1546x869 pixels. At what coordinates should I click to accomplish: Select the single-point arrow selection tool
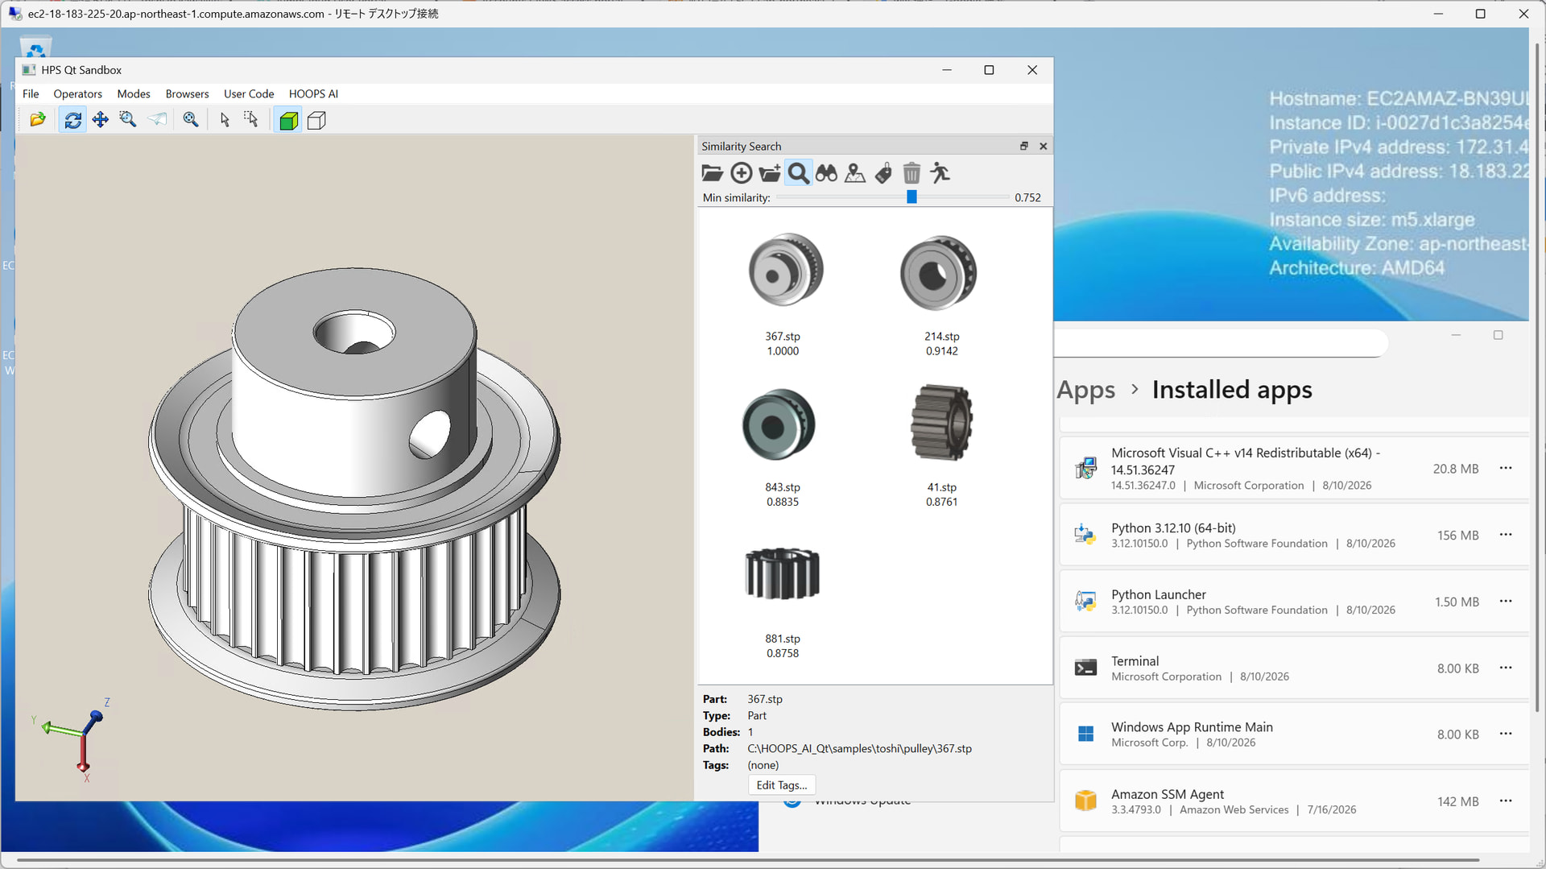click(x=225, y=120)
